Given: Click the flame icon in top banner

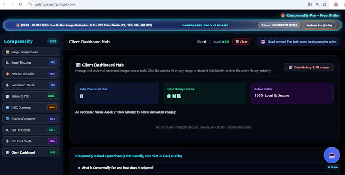Looking at the screenshot, I should (x=18, y=25).
